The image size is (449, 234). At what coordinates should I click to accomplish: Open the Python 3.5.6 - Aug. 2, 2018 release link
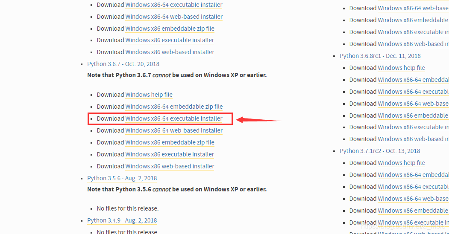click(122, 178)
